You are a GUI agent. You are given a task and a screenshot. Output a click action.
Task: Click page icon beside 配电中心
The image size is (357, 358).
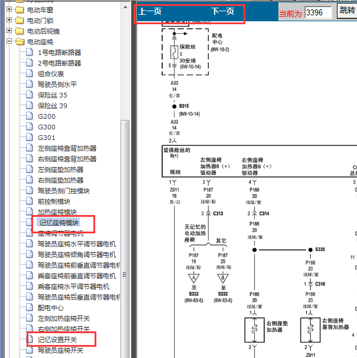pos(29,307)
